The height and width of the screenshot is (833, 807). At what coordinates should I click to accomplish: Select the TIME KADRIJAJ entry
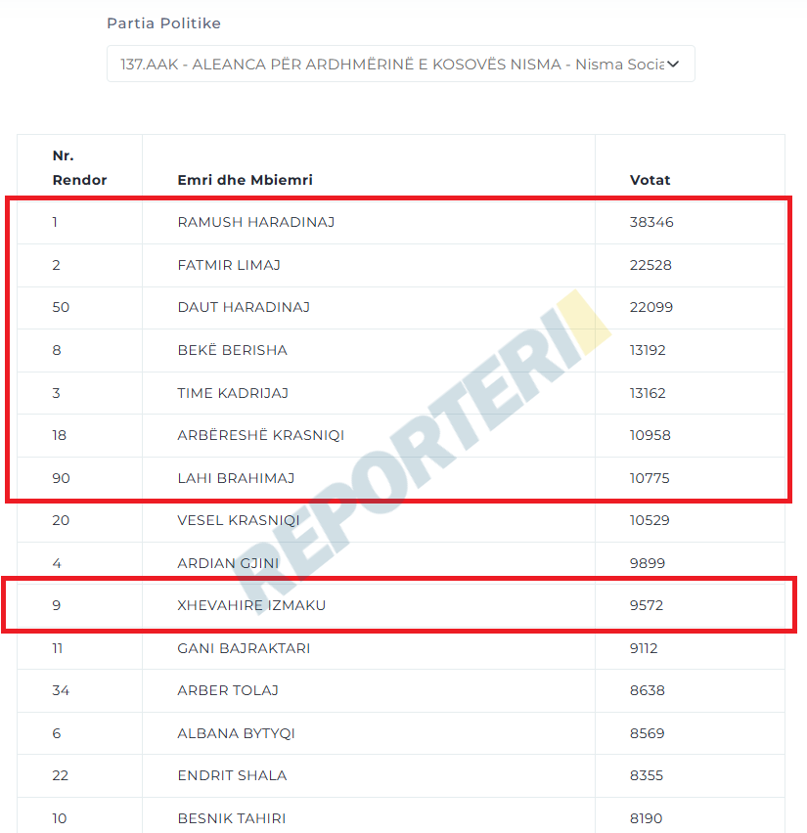[x=233, y=393]
